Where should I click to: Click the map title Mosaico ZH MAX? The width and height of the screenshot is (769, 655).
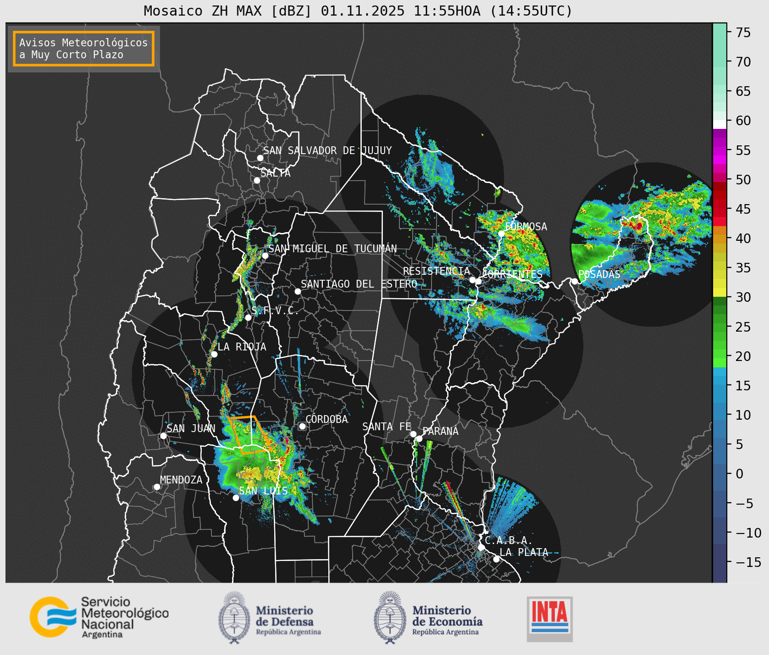coord(358,11)
